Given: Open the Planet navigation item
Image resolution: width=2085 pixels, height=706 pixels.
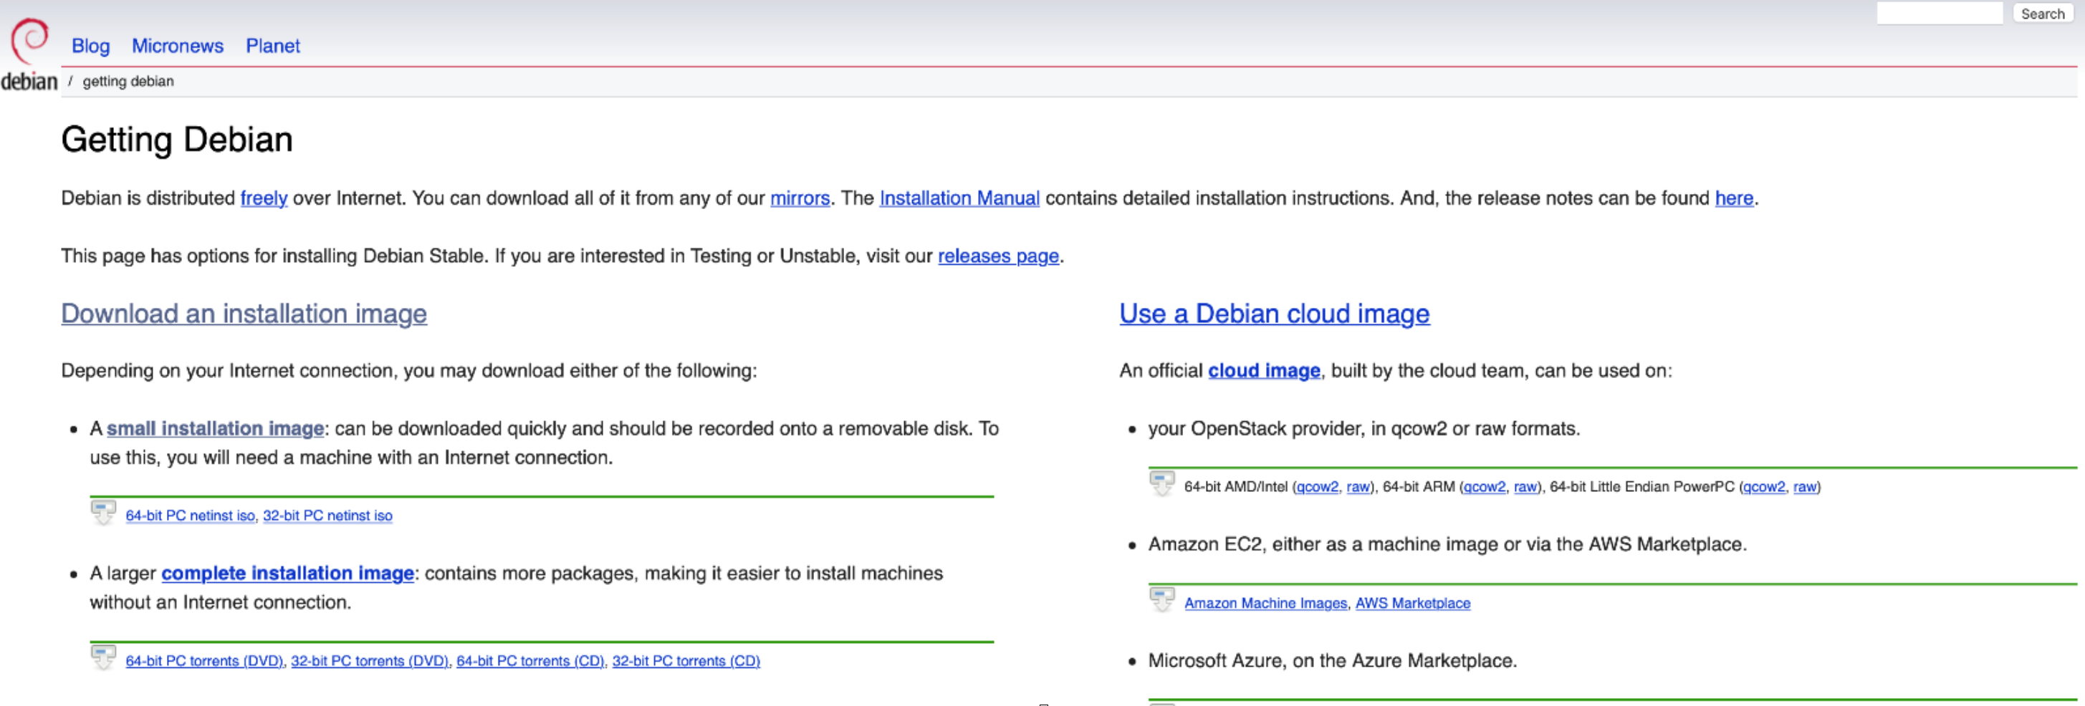Looking at the screenshot, I should coord(273,46).
